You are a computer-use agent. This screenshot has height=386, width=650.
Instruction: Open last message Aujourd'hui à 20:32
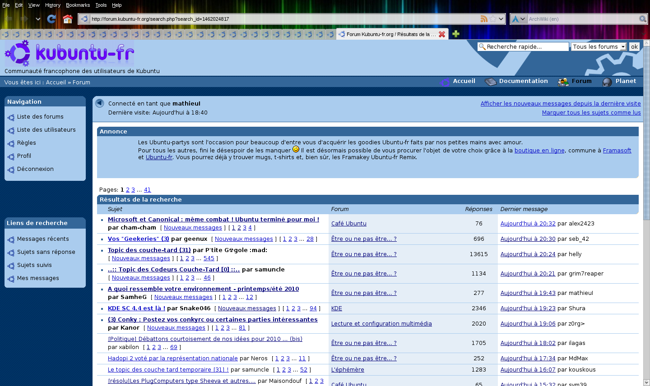click(528, 223)
